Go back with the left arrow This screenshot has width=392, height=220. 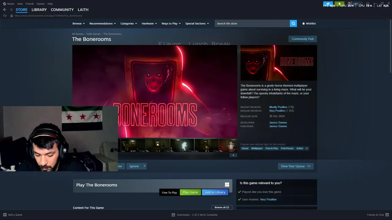coord(5,10)
